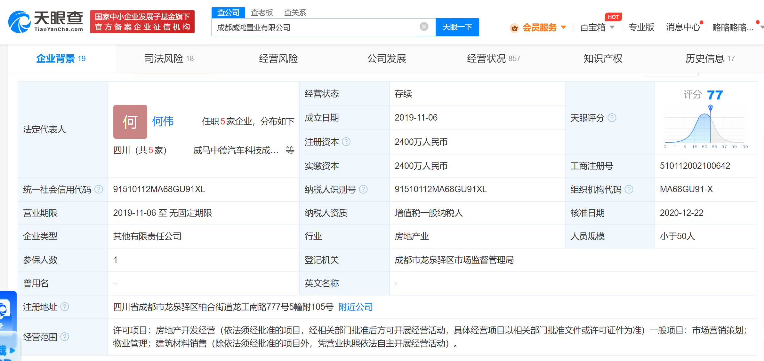Select 其他有限责任公司 company type
This screenshot has height=361, width=764.
(147, 236)
